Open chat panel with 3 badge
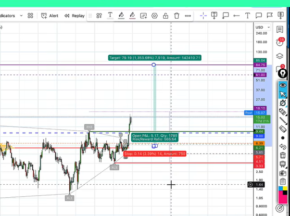The height and width of the screenshot is (216, 290). click(x=279, y=68)
